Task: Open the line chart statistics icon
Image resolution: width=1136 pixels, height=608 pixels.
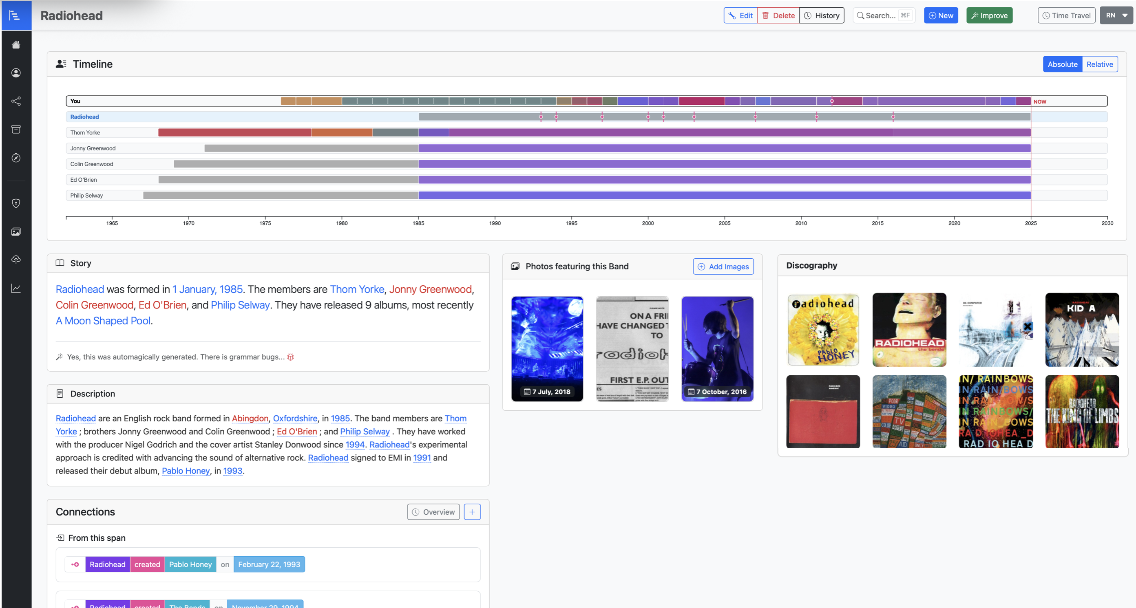Action: click(16, 288)
